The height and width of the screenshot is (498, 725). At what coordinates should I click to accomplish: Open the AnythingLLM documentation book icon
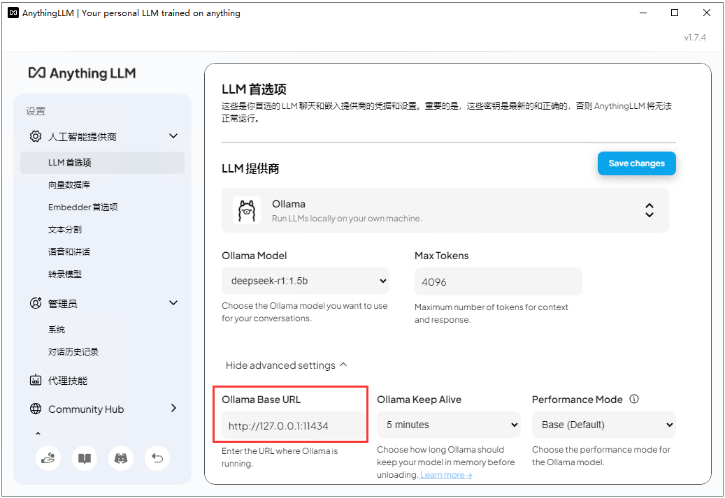click(84, 458)
